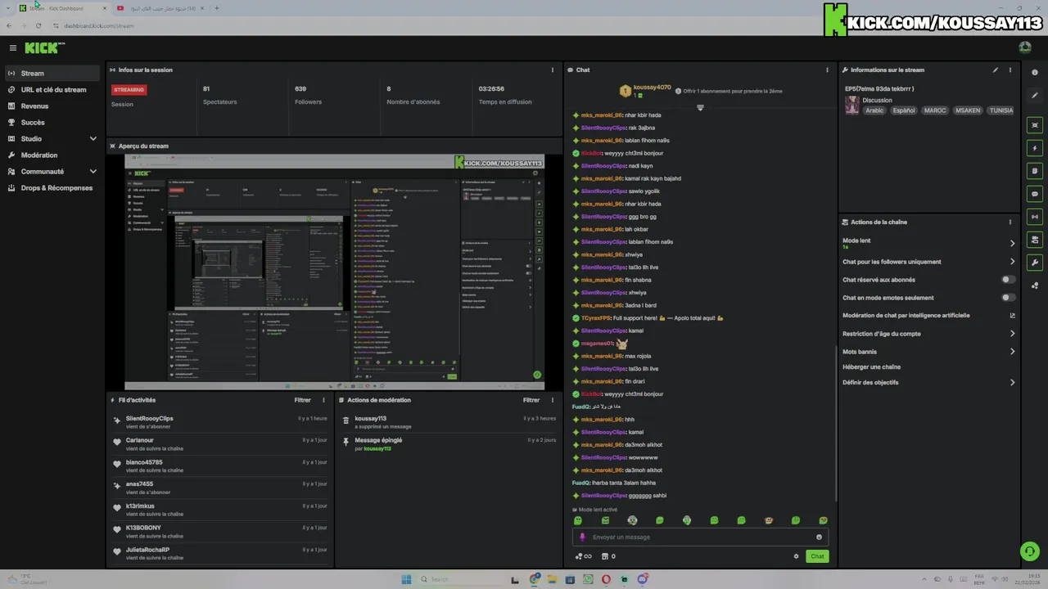Click the green Chat send button

click(x=817, y=556)
